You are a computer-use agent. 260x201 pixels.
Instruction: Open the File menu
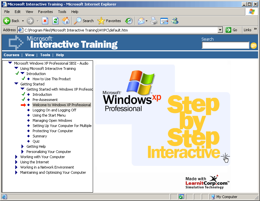point(7,12)
